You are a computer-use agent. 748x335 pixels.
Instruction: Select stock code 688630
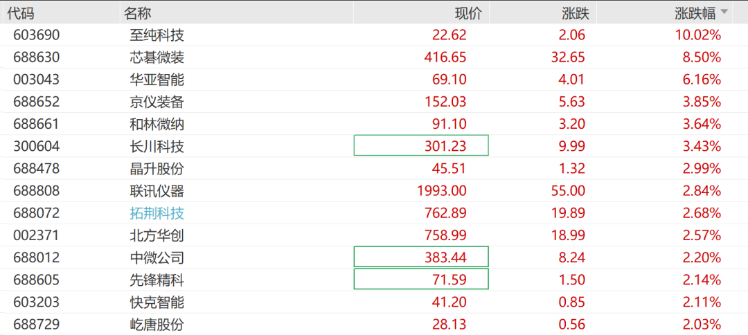point(36,57)
